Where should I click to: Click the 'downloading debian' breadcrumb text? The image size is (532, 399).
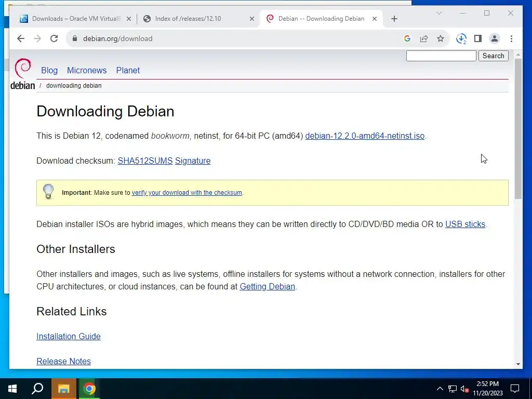(x=74, y=86)
